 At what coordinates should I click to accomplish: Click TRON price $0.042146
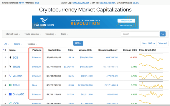[x=69, y=67]
